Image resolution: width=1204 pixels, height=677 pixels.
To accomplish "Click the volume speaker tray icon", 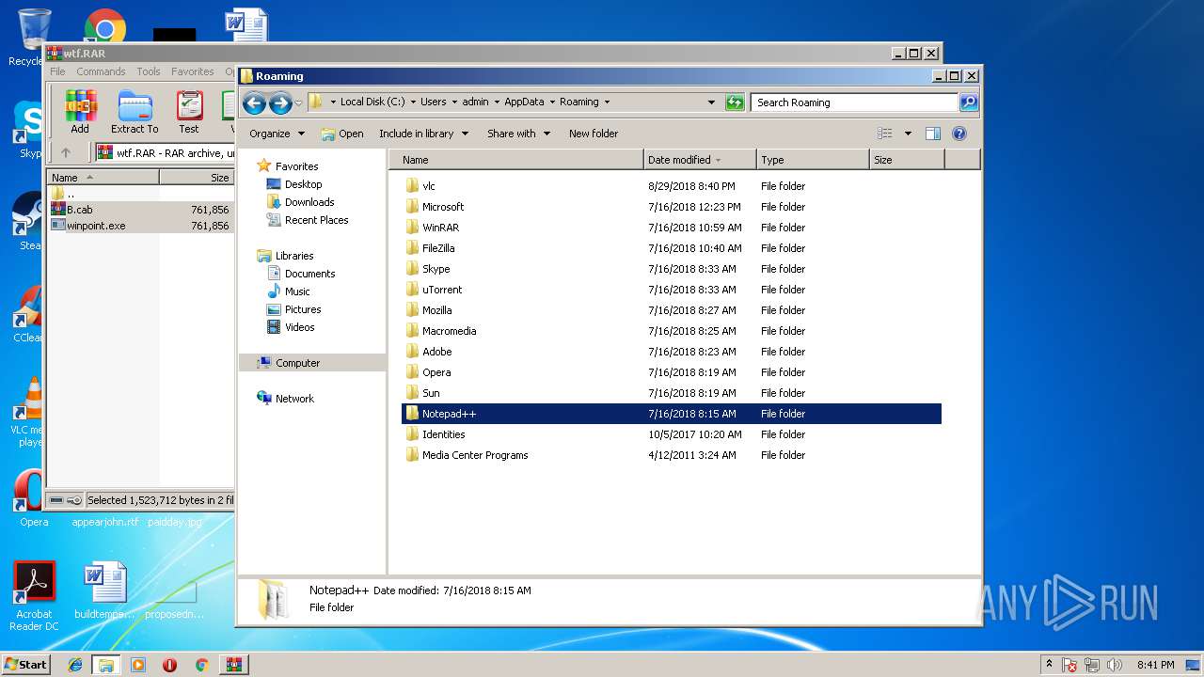I will pyautogui.click(x=1116, y=665).
